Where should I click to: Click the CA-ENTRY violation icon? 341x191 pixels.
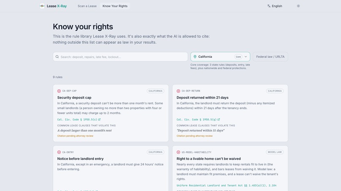59,152
